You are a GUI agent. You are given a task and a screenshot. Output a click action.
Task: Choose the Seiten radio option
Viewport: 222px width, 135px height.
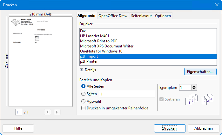84,94
